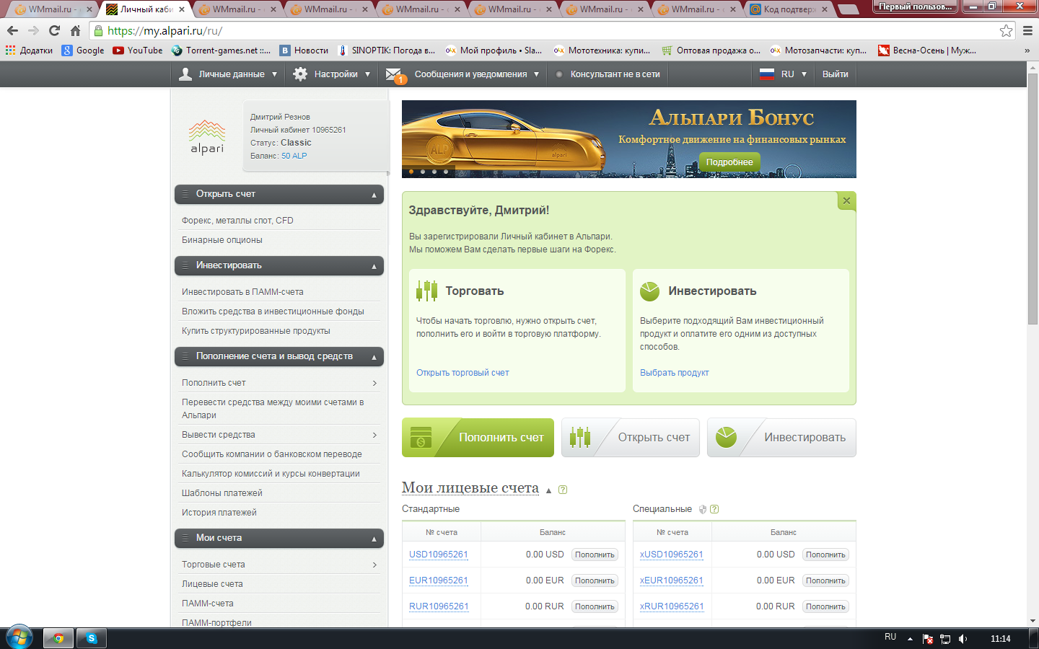Click Подробнее on Альпари Бонус banner
The height and width of the screenshot is (649, 1039).
tap(729, 162)
